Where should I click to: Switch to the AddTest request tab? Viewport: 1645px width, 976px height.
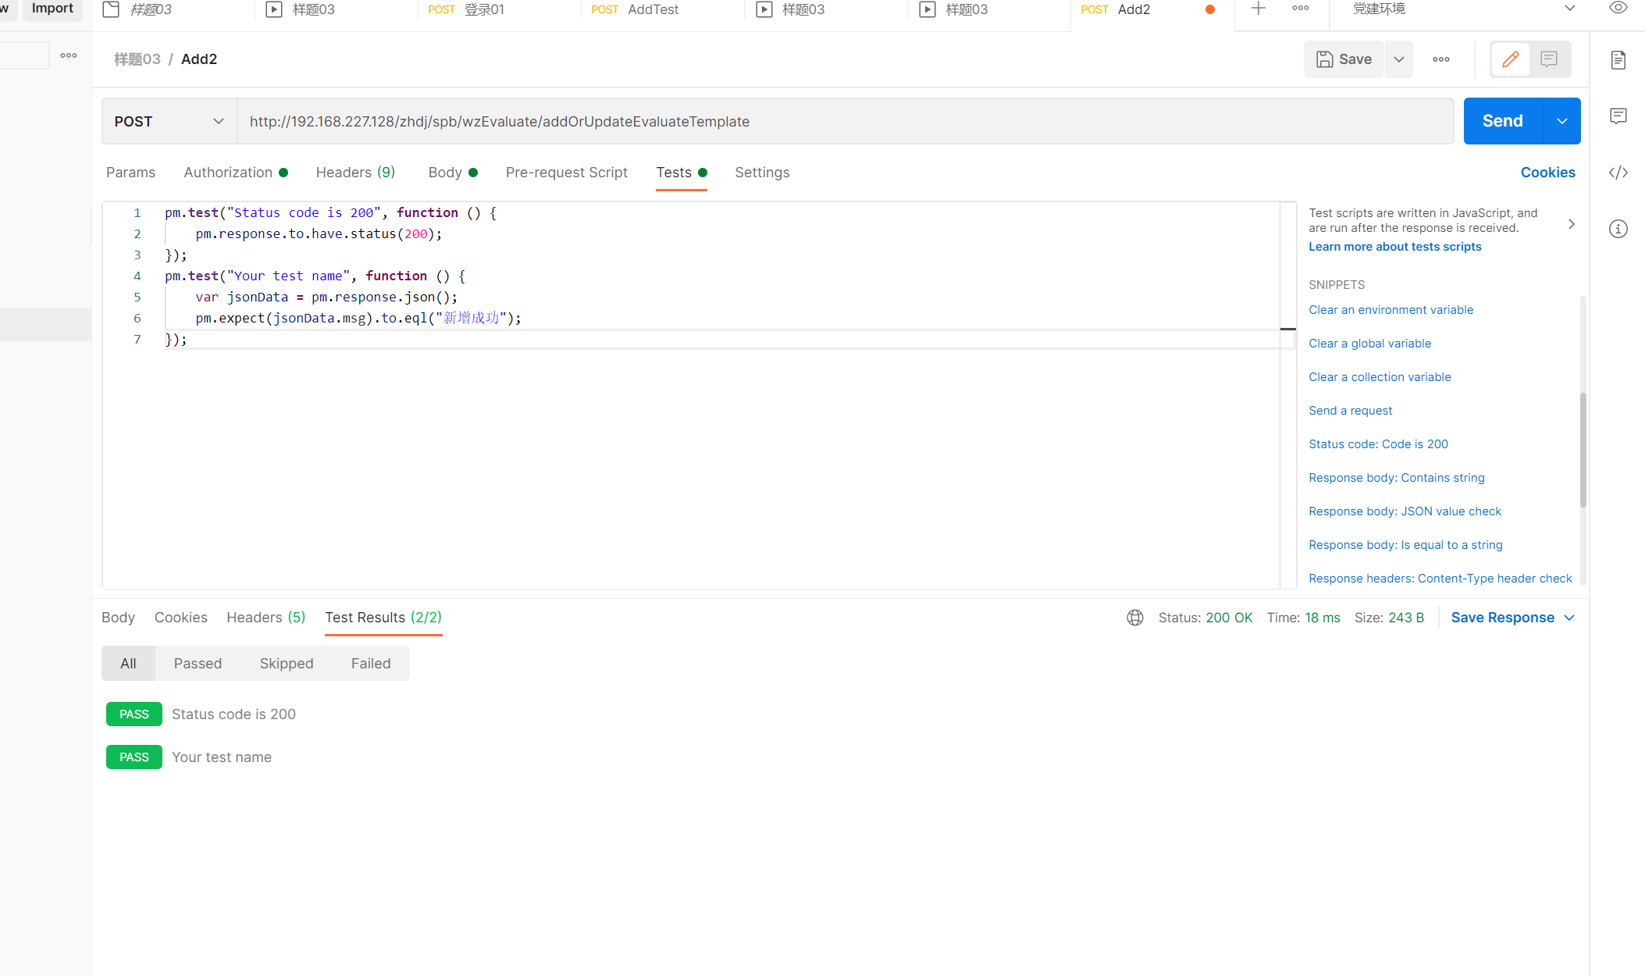pyautogui.click(x=663, y=9)
